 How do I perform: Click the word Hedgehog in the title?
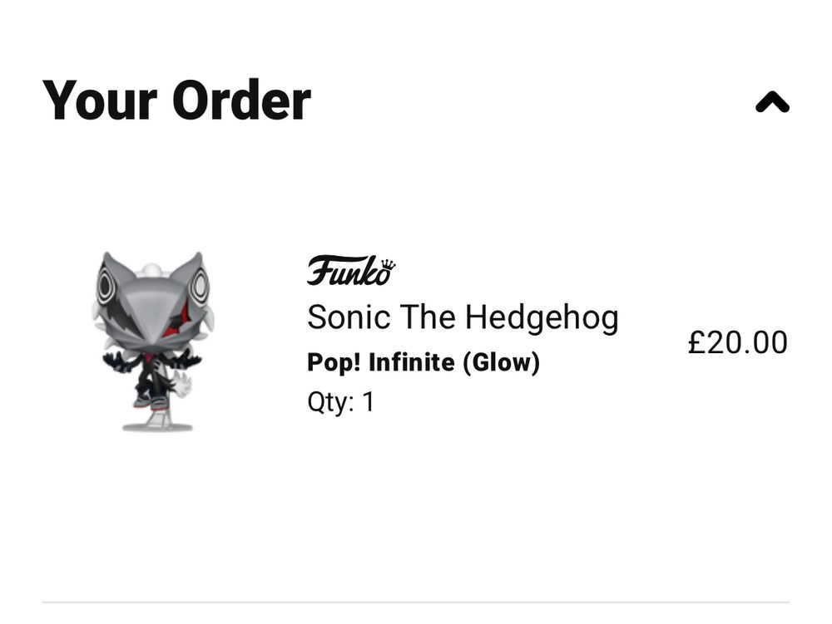pos(542,317)
